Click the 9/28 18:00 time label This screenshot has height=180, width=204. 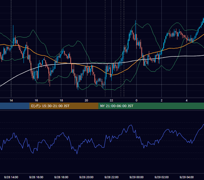(x=61, y=177)
